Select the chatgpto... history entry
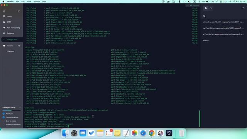Viewport: 247px width, 139px height. pyautogui.click(x=11, y=51)
